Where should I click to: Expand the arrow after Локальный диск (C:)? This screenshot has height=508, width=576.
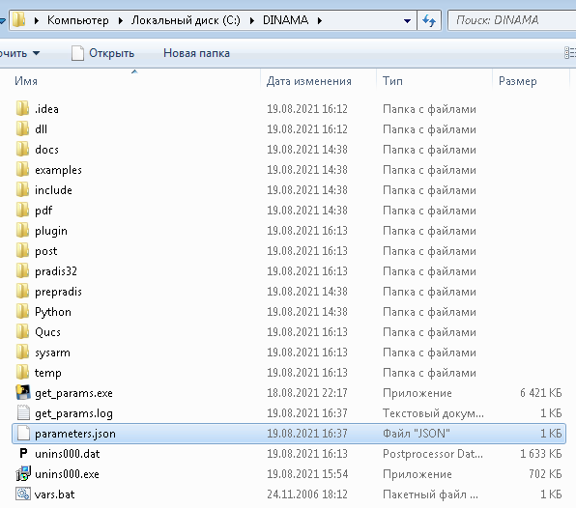[x=252, y=20]
